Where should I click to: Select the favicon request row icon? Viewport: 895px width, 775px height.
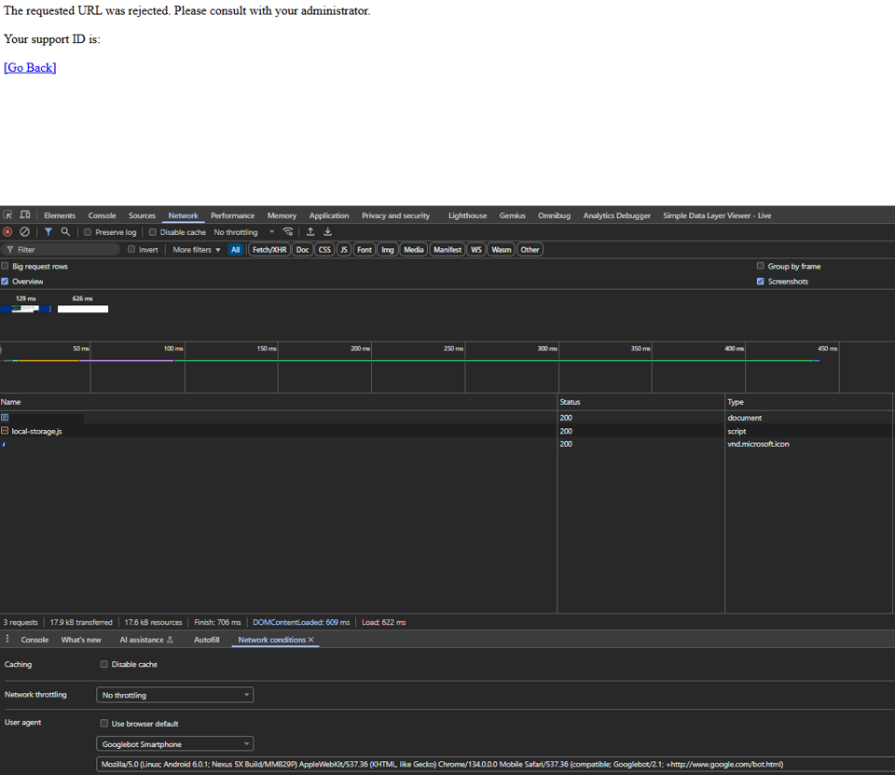click(4, 444)
